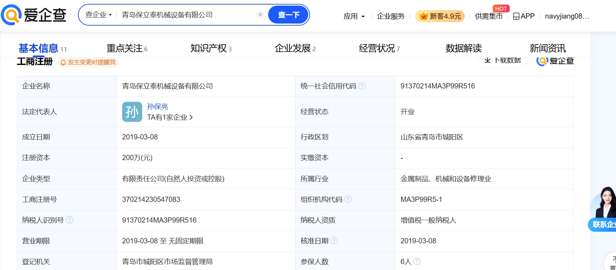Click the help icon beside 组织机构代码
The width and height of the screenshot is (616, 270).
[x=348, y=199]
